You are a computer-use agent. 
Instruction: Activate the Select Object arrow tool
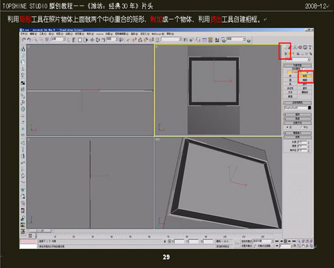(68, 40)
